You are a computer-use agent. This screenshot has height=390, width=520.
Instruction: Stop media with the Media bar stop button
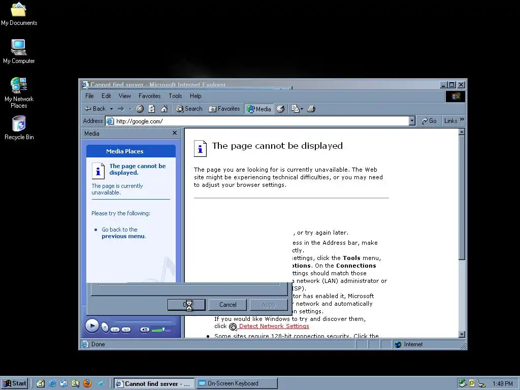[105, 328]
